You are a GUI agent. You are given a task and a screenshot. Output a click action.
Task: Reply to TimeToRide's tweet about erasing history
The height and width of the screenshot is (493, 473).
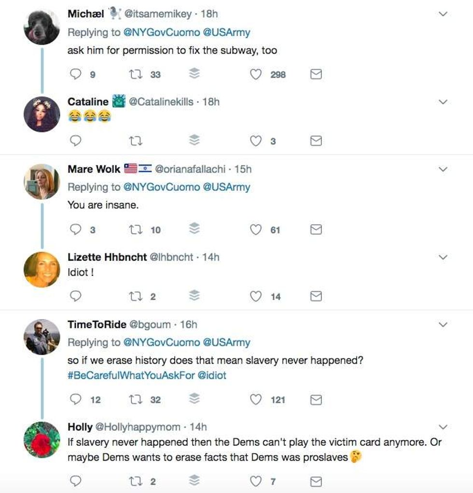(76, 400)
